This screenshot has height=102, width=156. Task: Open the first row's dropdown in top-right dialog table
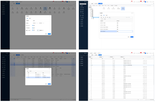(x=125, y=23)
